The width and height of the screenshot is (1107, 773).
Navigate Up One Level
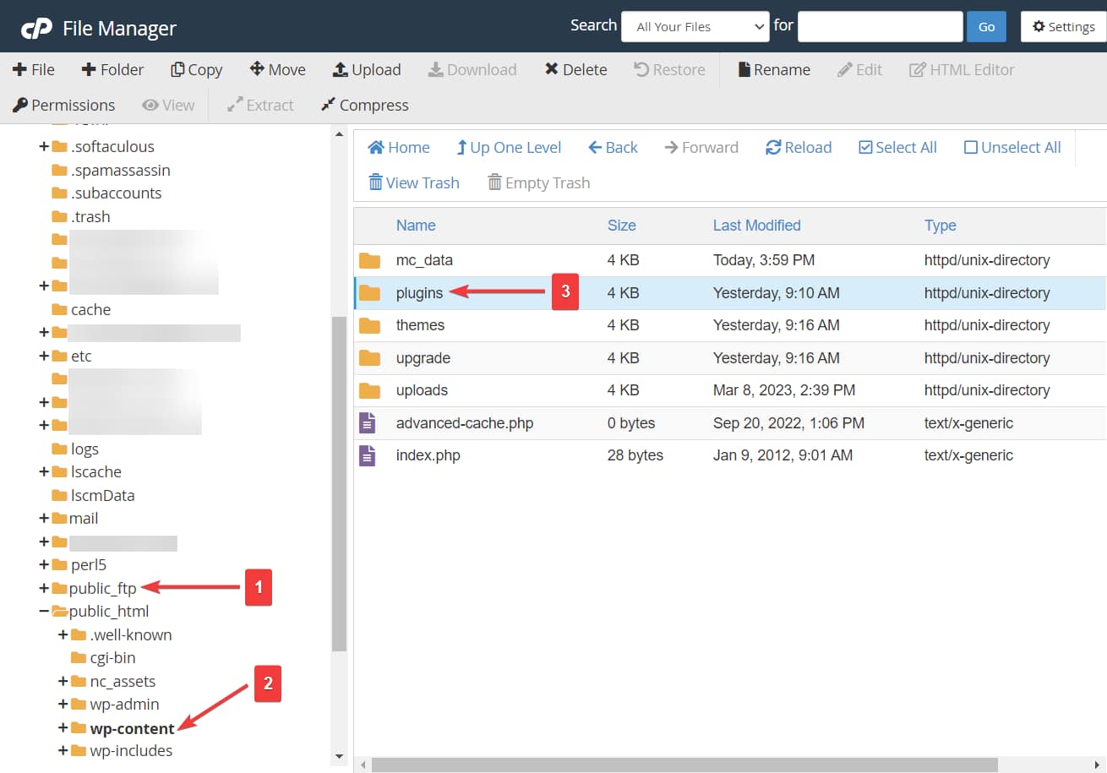(509, 147)
